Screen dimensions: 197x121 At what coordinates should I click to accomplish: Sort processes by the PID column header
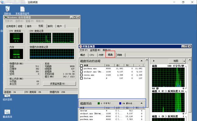click(x=110, y=65)
